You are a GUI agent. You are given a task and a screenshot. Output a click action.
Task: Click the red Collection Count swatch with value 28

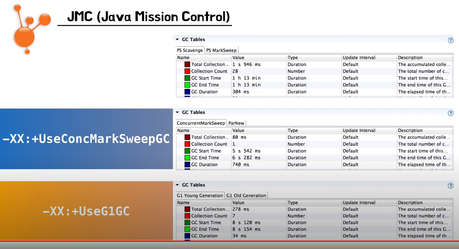(x=187, y=71)
